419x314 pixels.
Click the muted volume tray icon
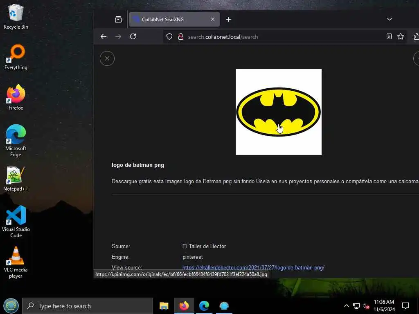point(366,306)
